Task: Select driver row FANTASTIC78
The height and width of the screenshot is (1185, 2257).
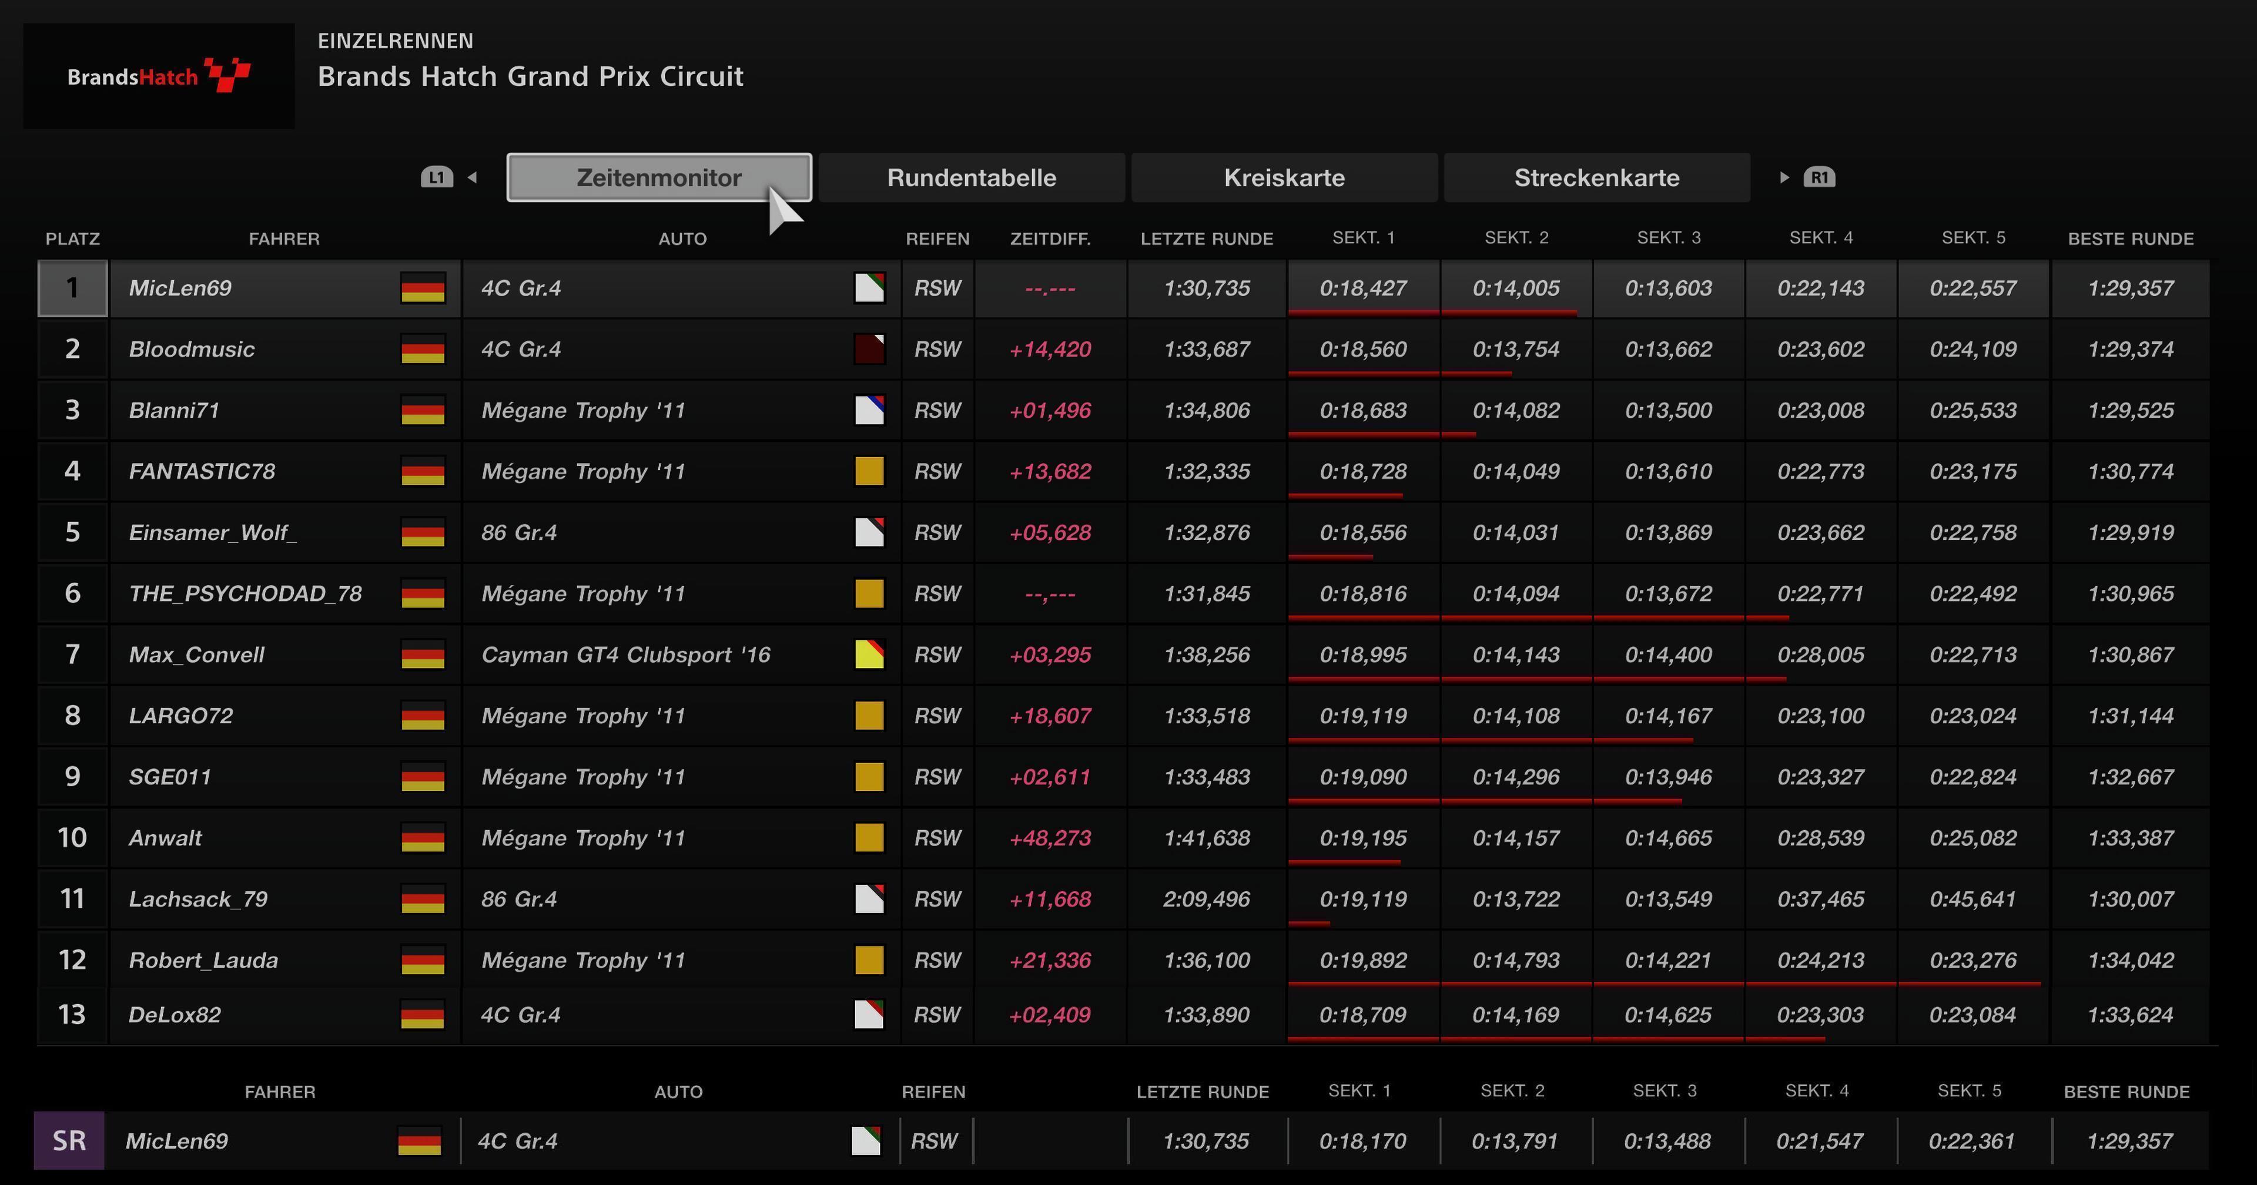Action: point(202,472)
